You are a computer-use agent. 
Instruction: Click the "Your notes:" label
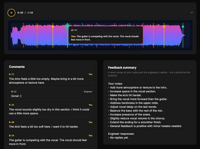pyautogui.click(x=115, y=84)
